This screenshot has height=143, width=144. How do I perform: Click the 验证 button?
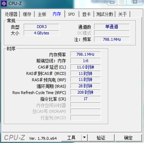tap(101, 138)
